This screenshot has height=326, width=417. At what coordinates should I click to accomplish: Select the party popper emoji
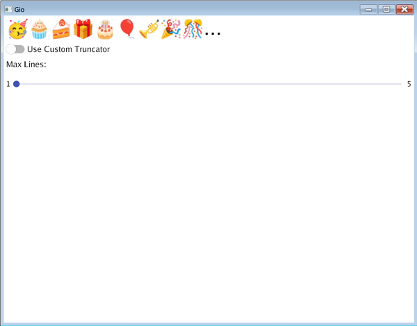coord(171,30)
